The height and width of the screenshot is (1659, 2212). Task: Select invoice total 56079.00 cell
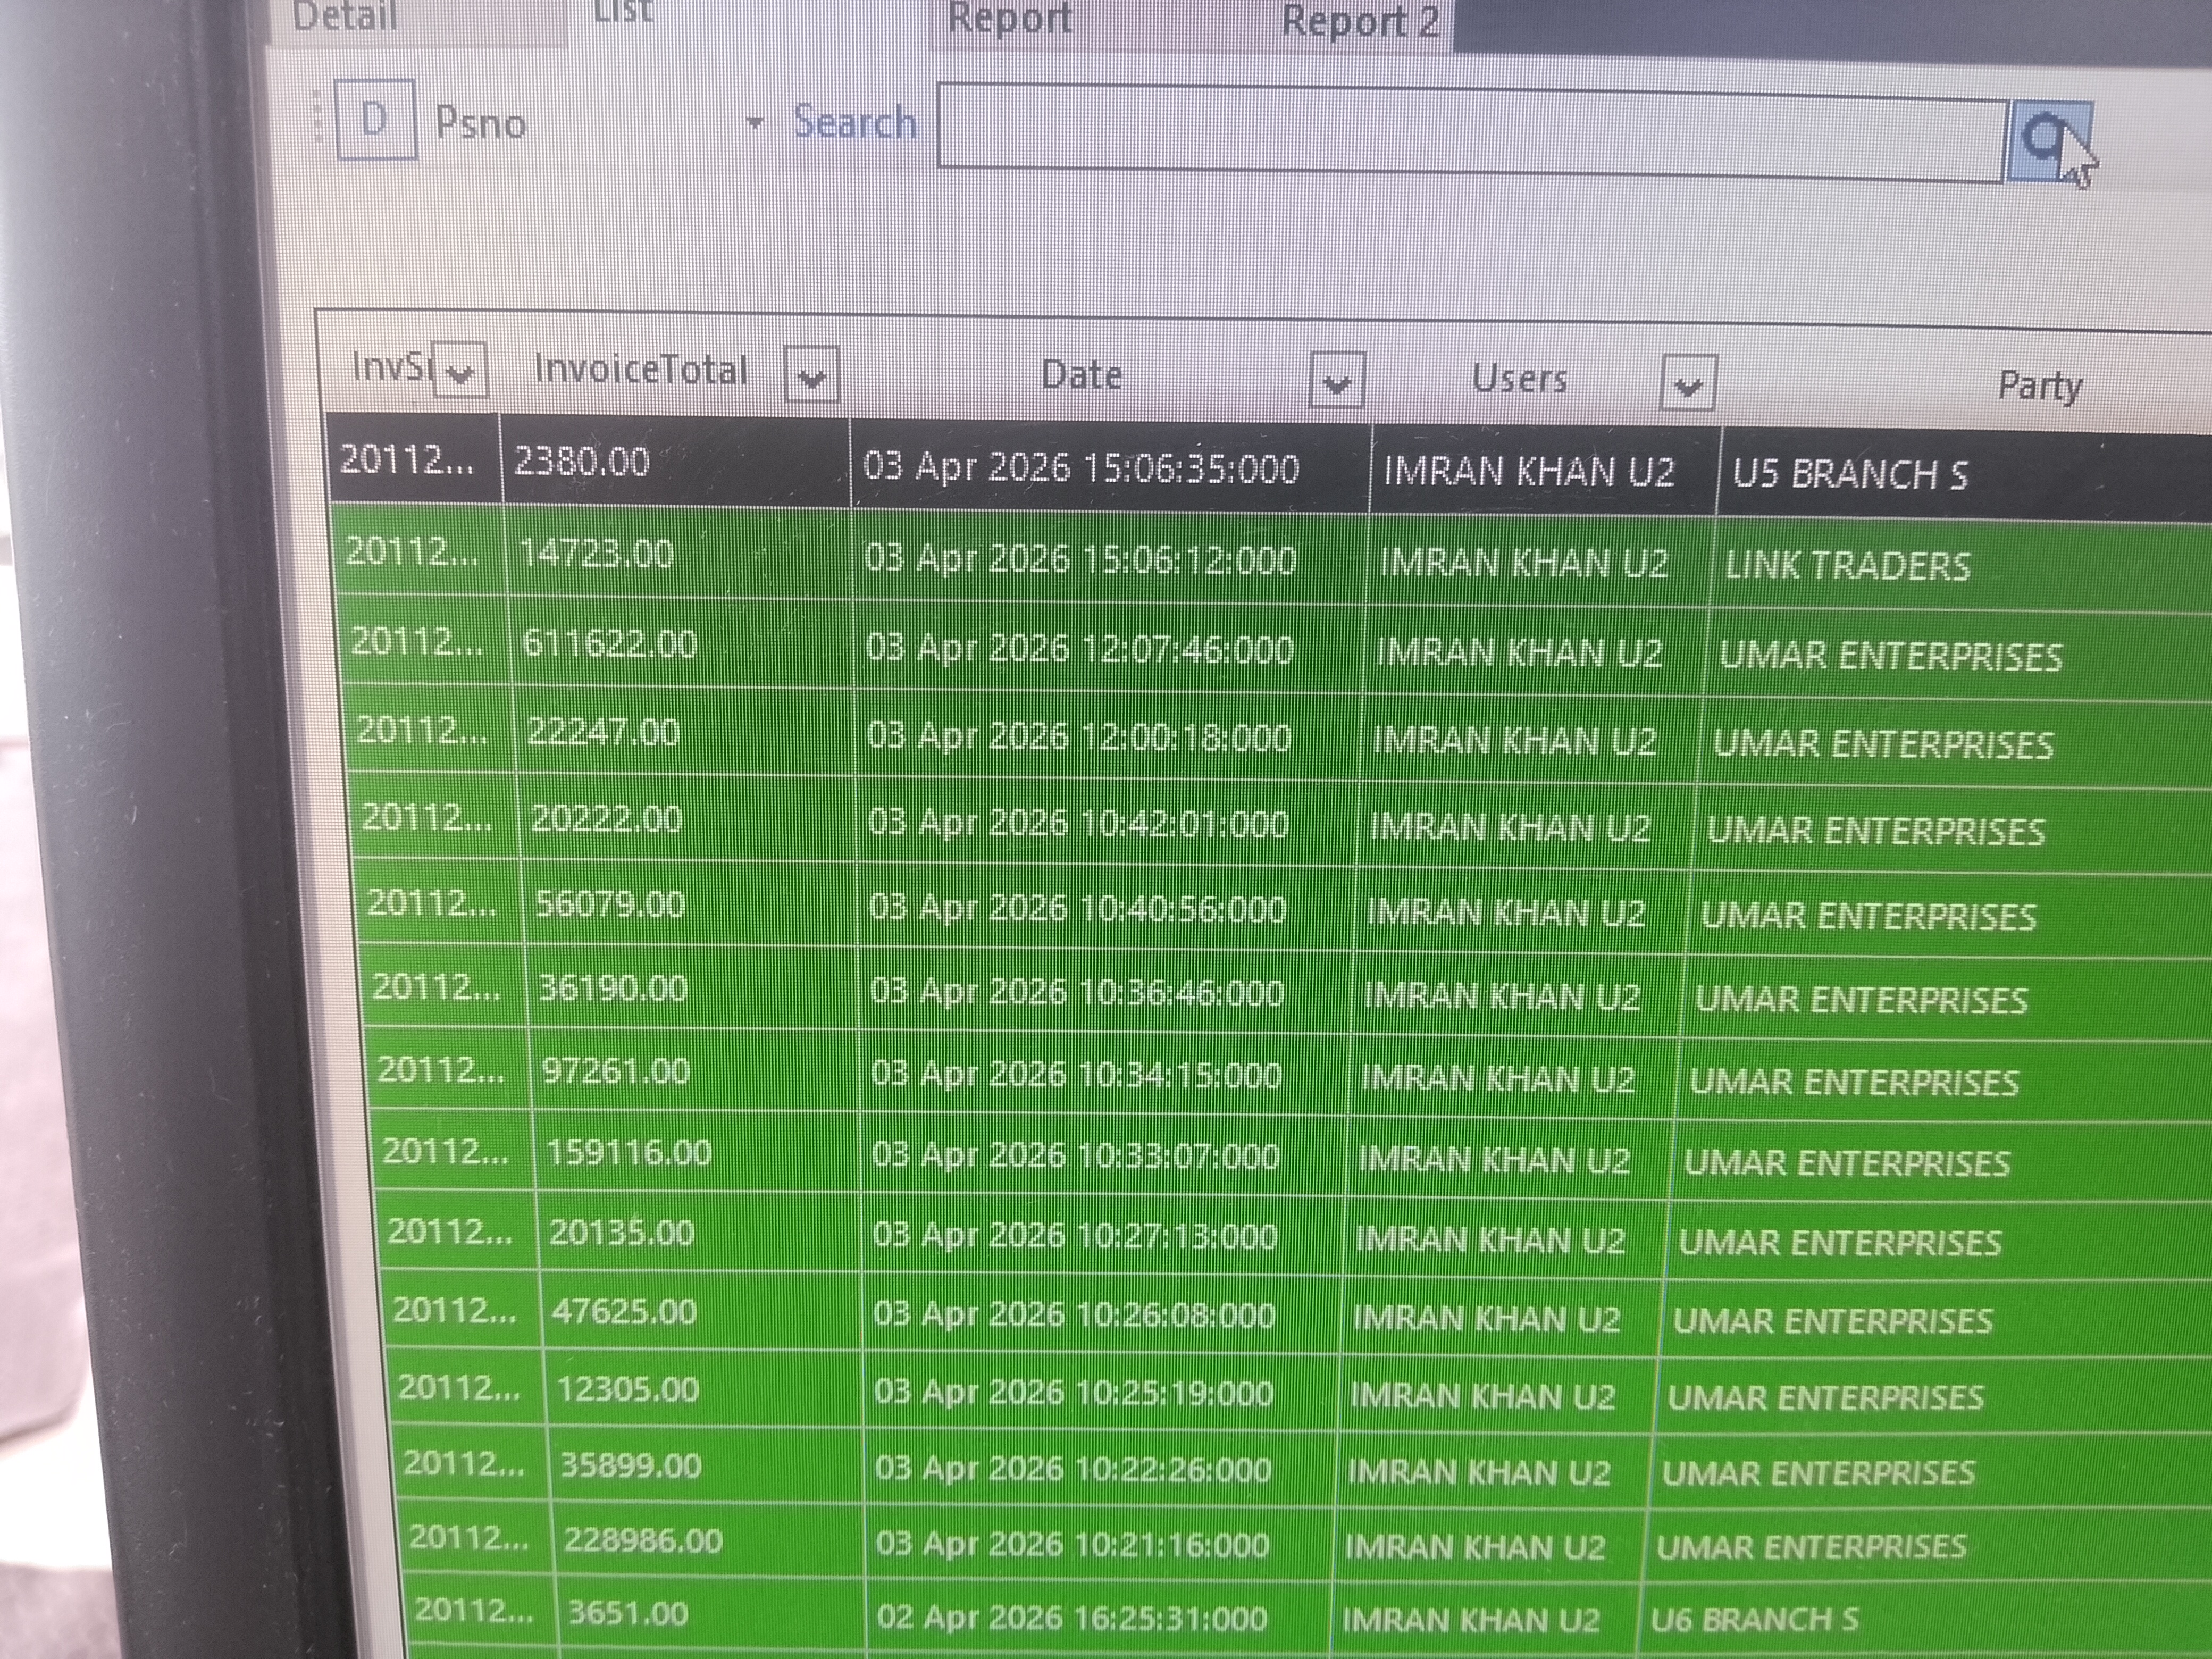coord(691,905)
